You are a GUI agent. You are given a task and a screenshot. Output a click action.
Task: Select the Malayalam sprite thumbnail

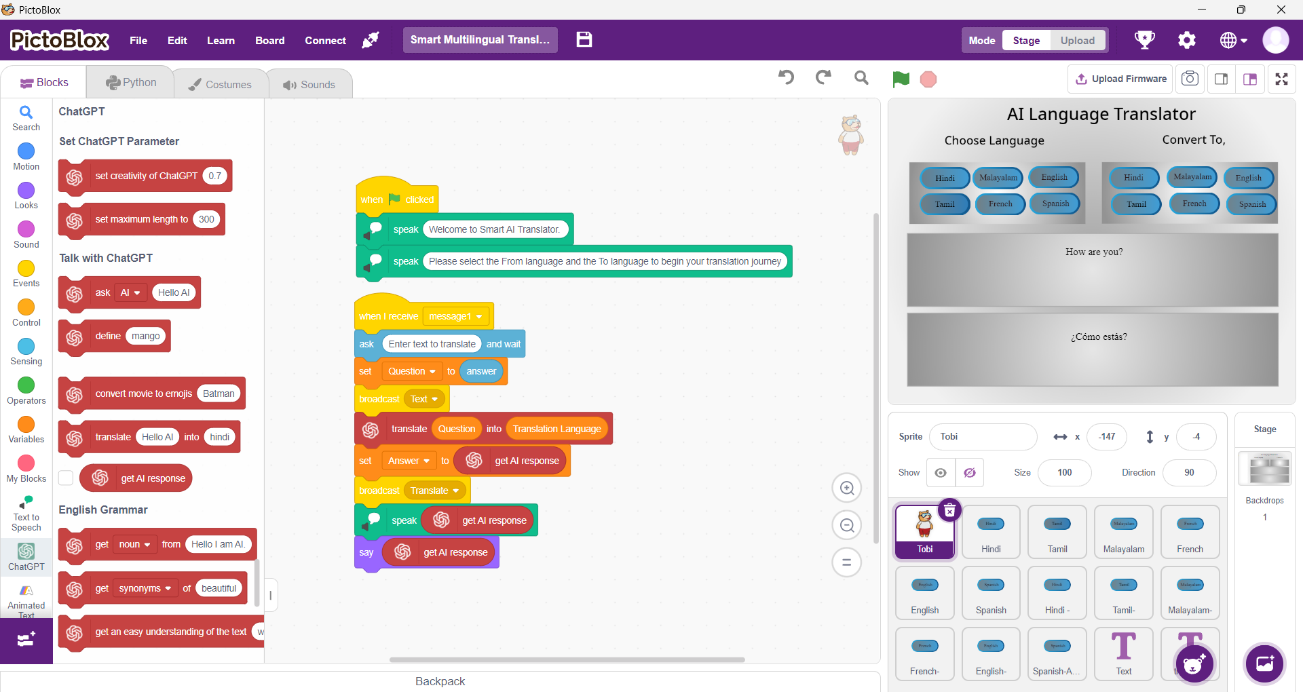coord(1124,532)
